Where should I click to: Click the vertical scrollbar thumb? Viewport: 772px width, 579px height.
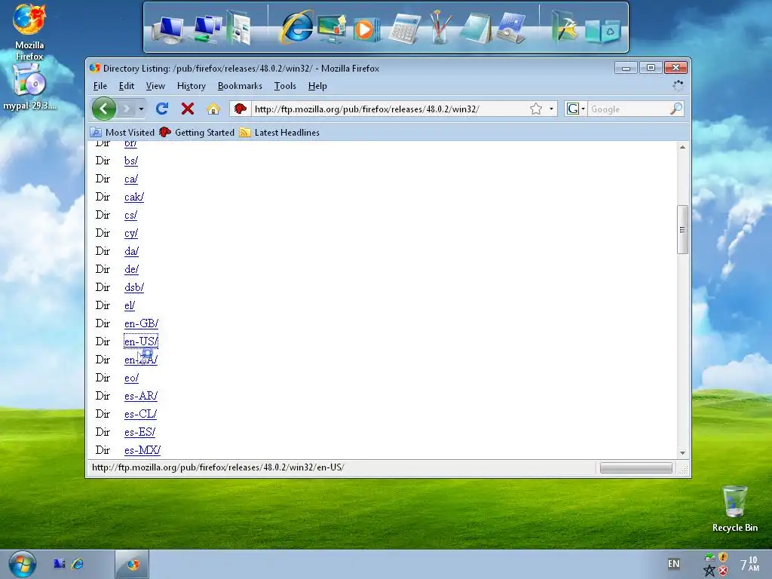[x=682, y=229]
